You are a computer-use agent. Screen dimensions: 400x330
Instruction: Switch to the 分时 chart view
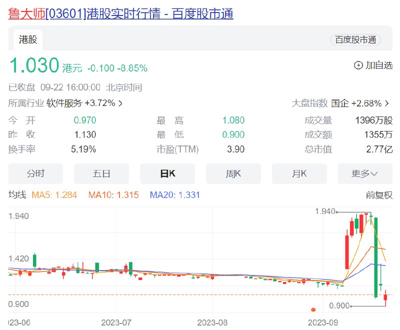tap(35, 173)
